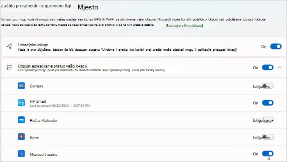Click the Lokacijske usluge label
Screen dimensions: 287x162
click(33, 45)
